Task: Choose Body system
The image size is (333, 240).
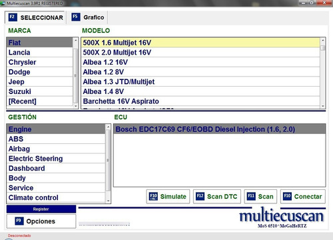Action: tap(56, 178)
